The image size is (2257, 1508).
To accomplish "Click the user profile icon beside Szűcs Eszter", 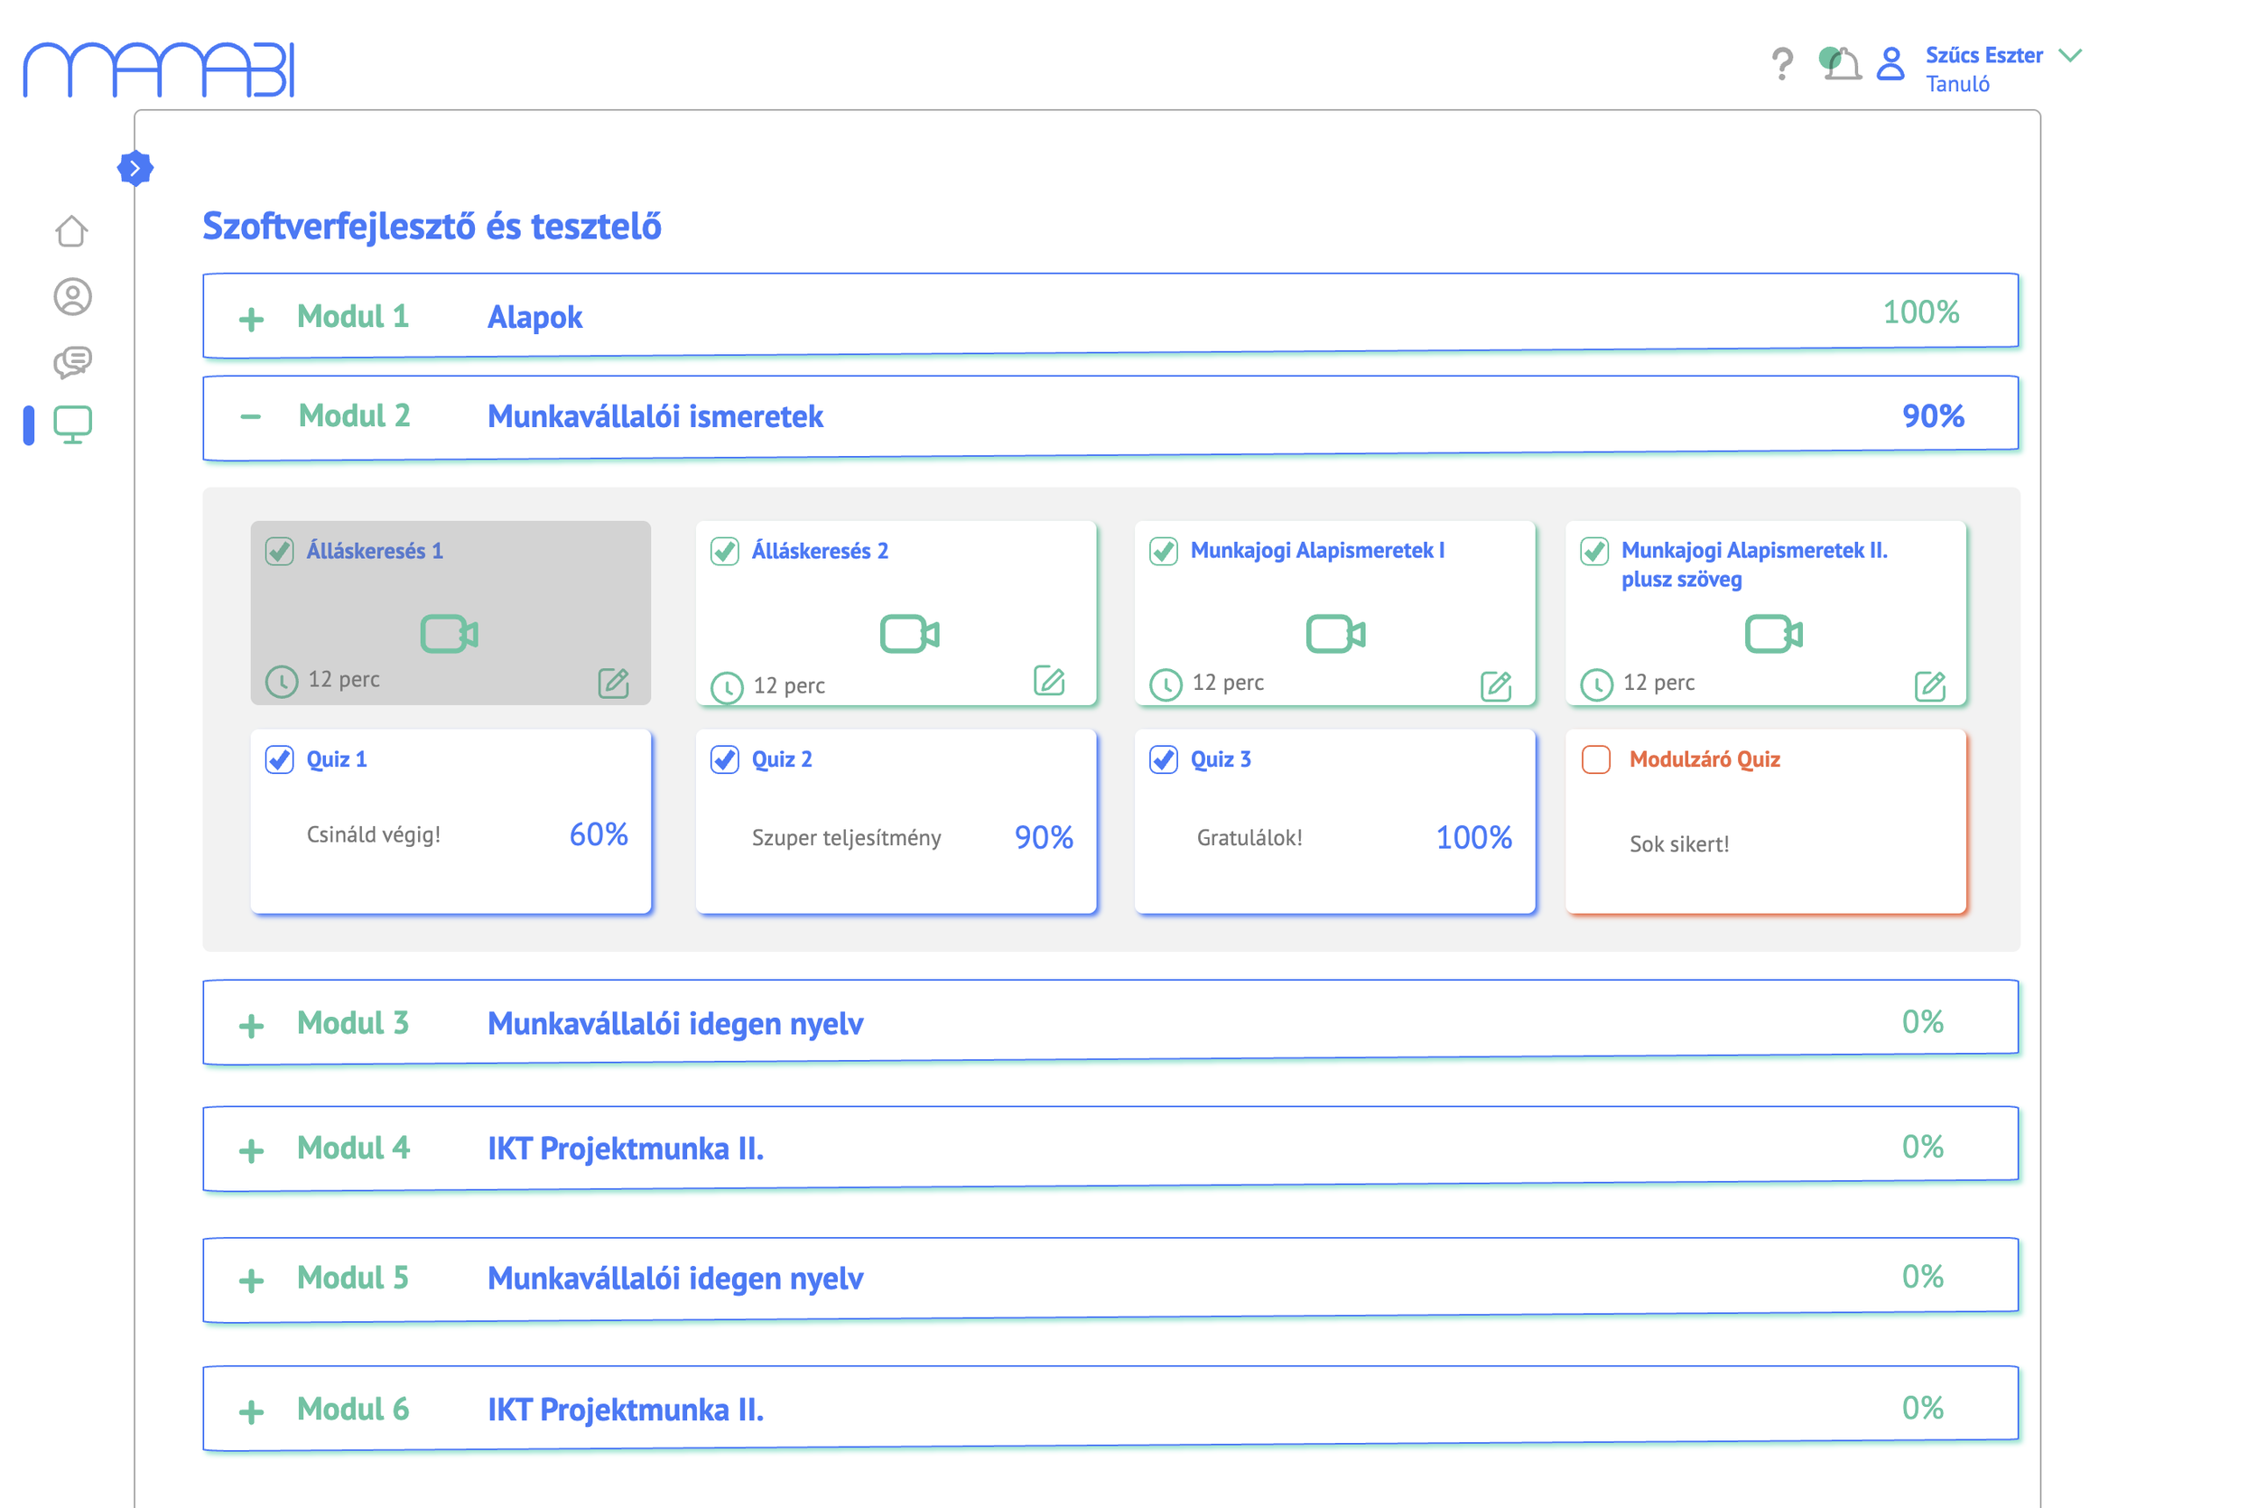I will [x=1890, y=64].
